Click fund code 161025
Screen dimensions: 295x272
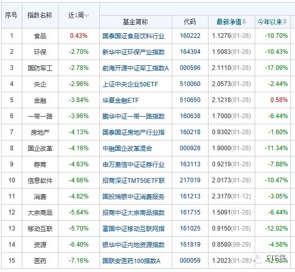(x=190, y=228)
